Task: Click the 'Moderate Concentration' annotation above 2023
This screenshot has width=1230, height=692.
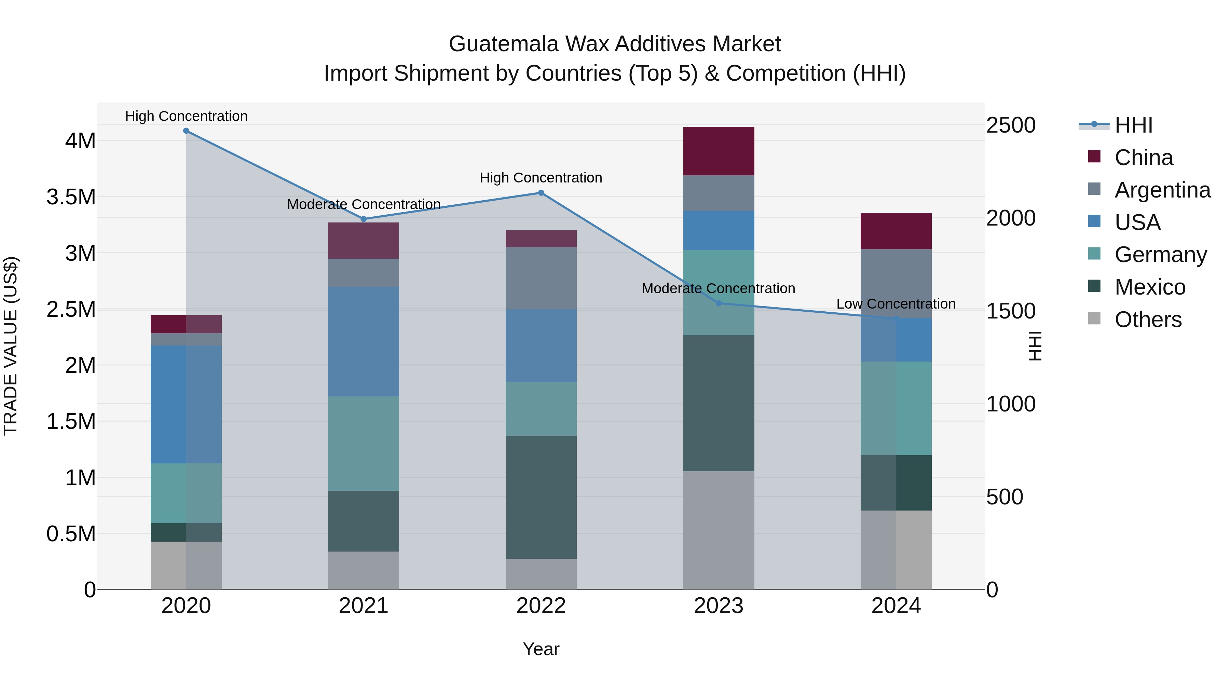Action: 719,288
